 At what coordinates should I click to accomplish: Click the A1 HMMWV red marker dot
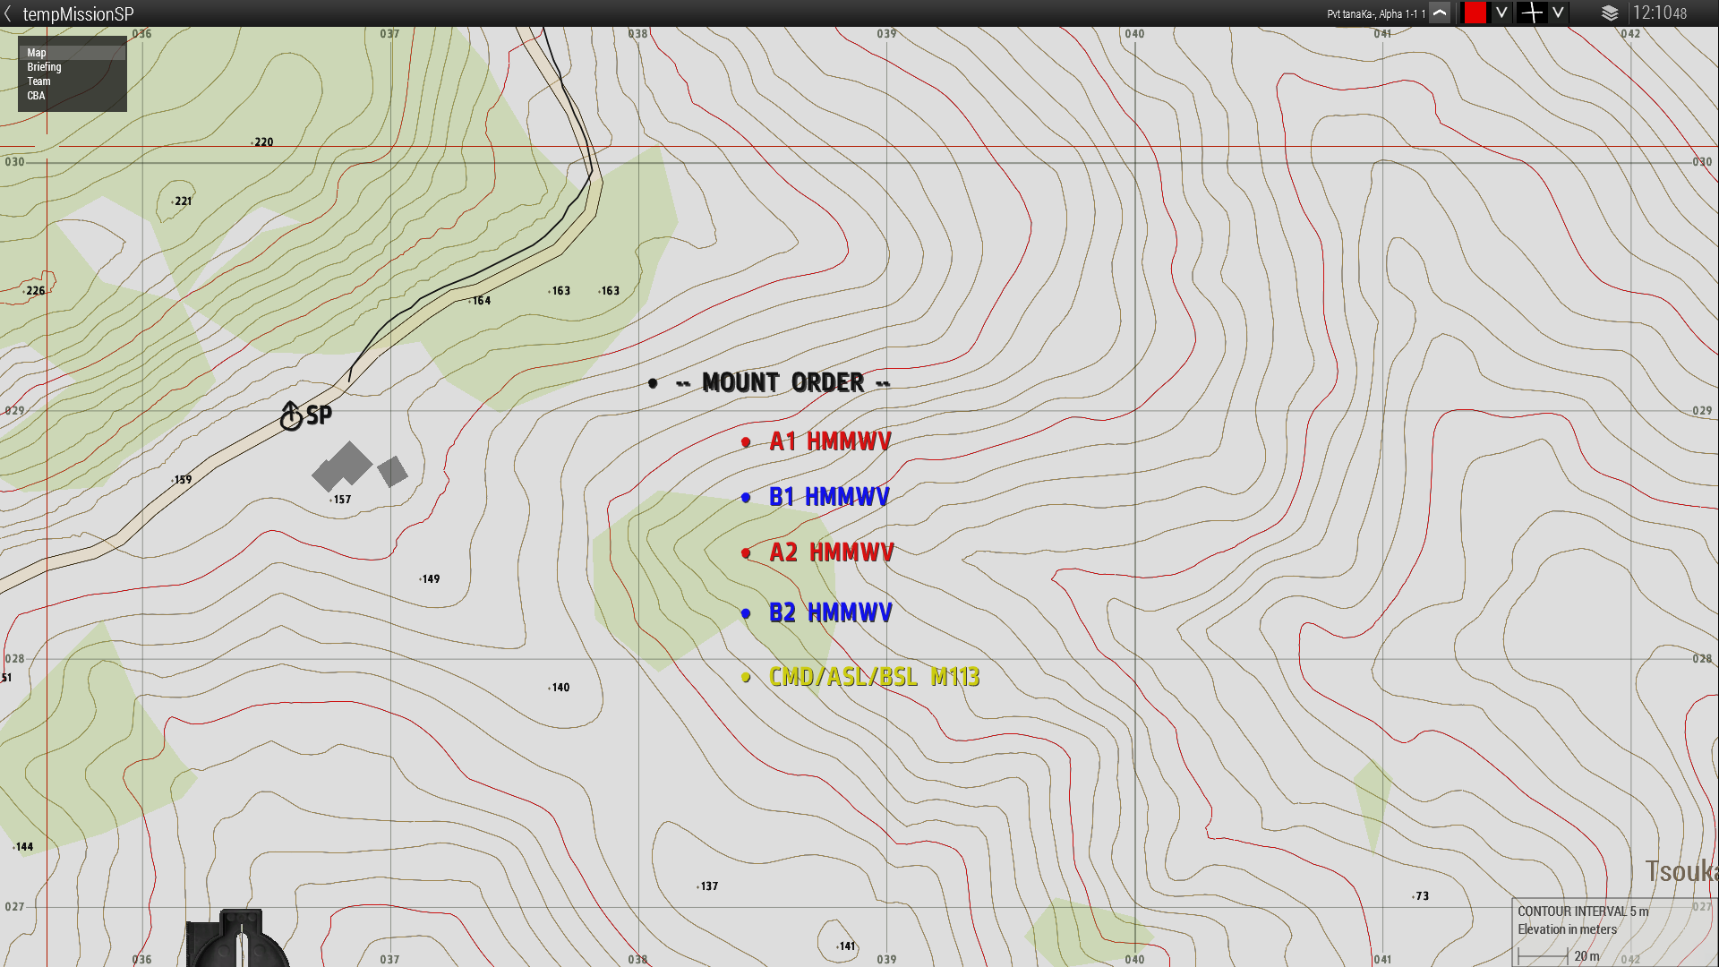click(x=746, y=442)
